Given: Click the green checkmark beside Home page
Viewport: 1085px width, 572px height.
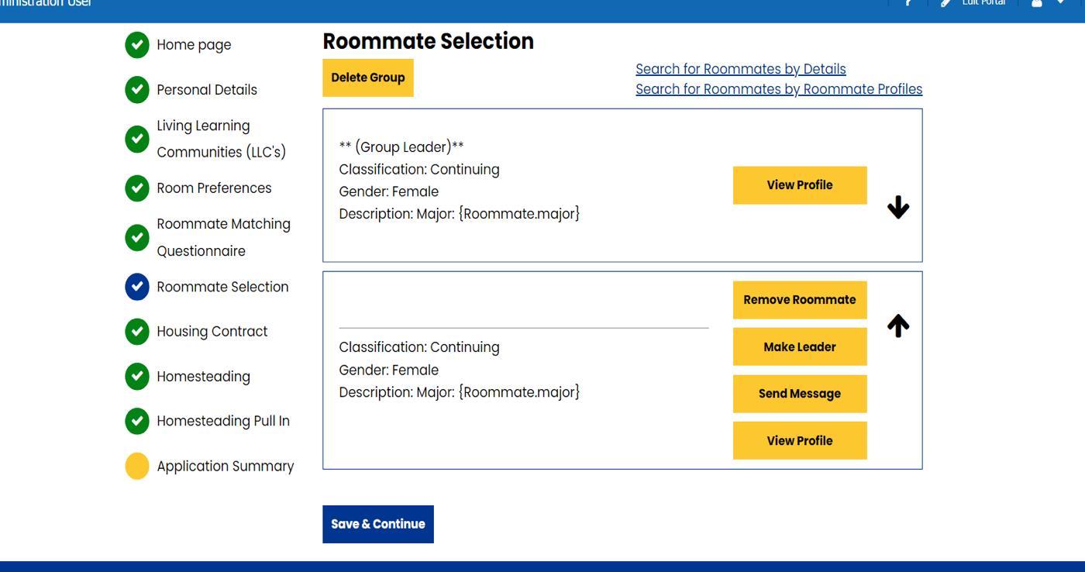Looking at the screenshot, I should click(x=137, y=45).
